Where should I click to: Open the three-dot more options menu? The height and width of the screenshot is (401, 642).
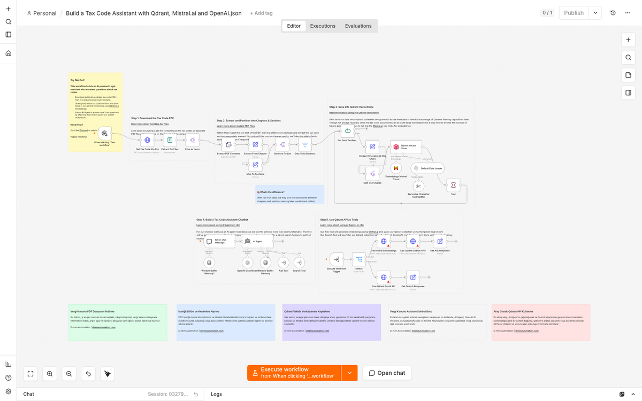[x=628, y=13]
